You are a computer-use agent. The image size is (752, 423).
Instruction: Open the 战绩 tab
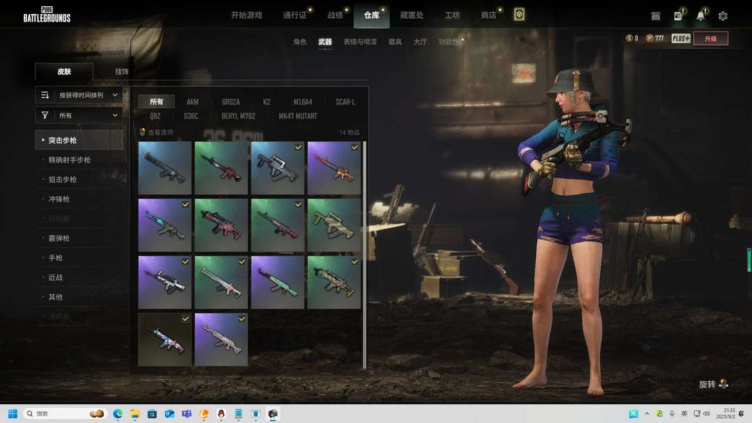[335, 15]
